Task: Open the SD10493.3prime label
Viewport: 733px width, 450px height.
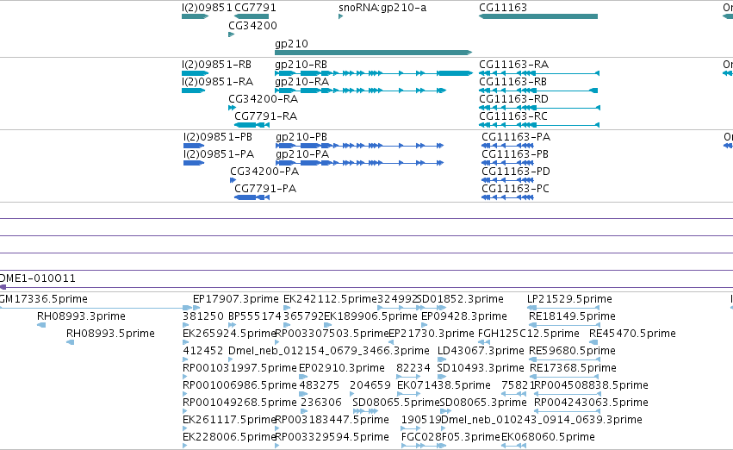Action: coord(481,368)
